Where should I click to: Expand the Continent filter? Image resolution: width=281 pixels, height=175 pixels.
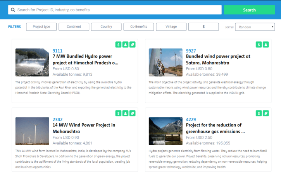(x=74, y=27)
